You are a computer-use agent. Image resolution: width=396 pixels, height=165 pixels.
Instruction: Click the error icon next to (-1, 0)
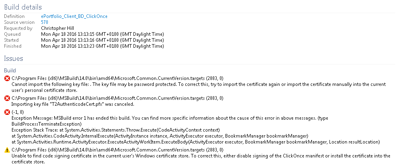tap(7, 113)
